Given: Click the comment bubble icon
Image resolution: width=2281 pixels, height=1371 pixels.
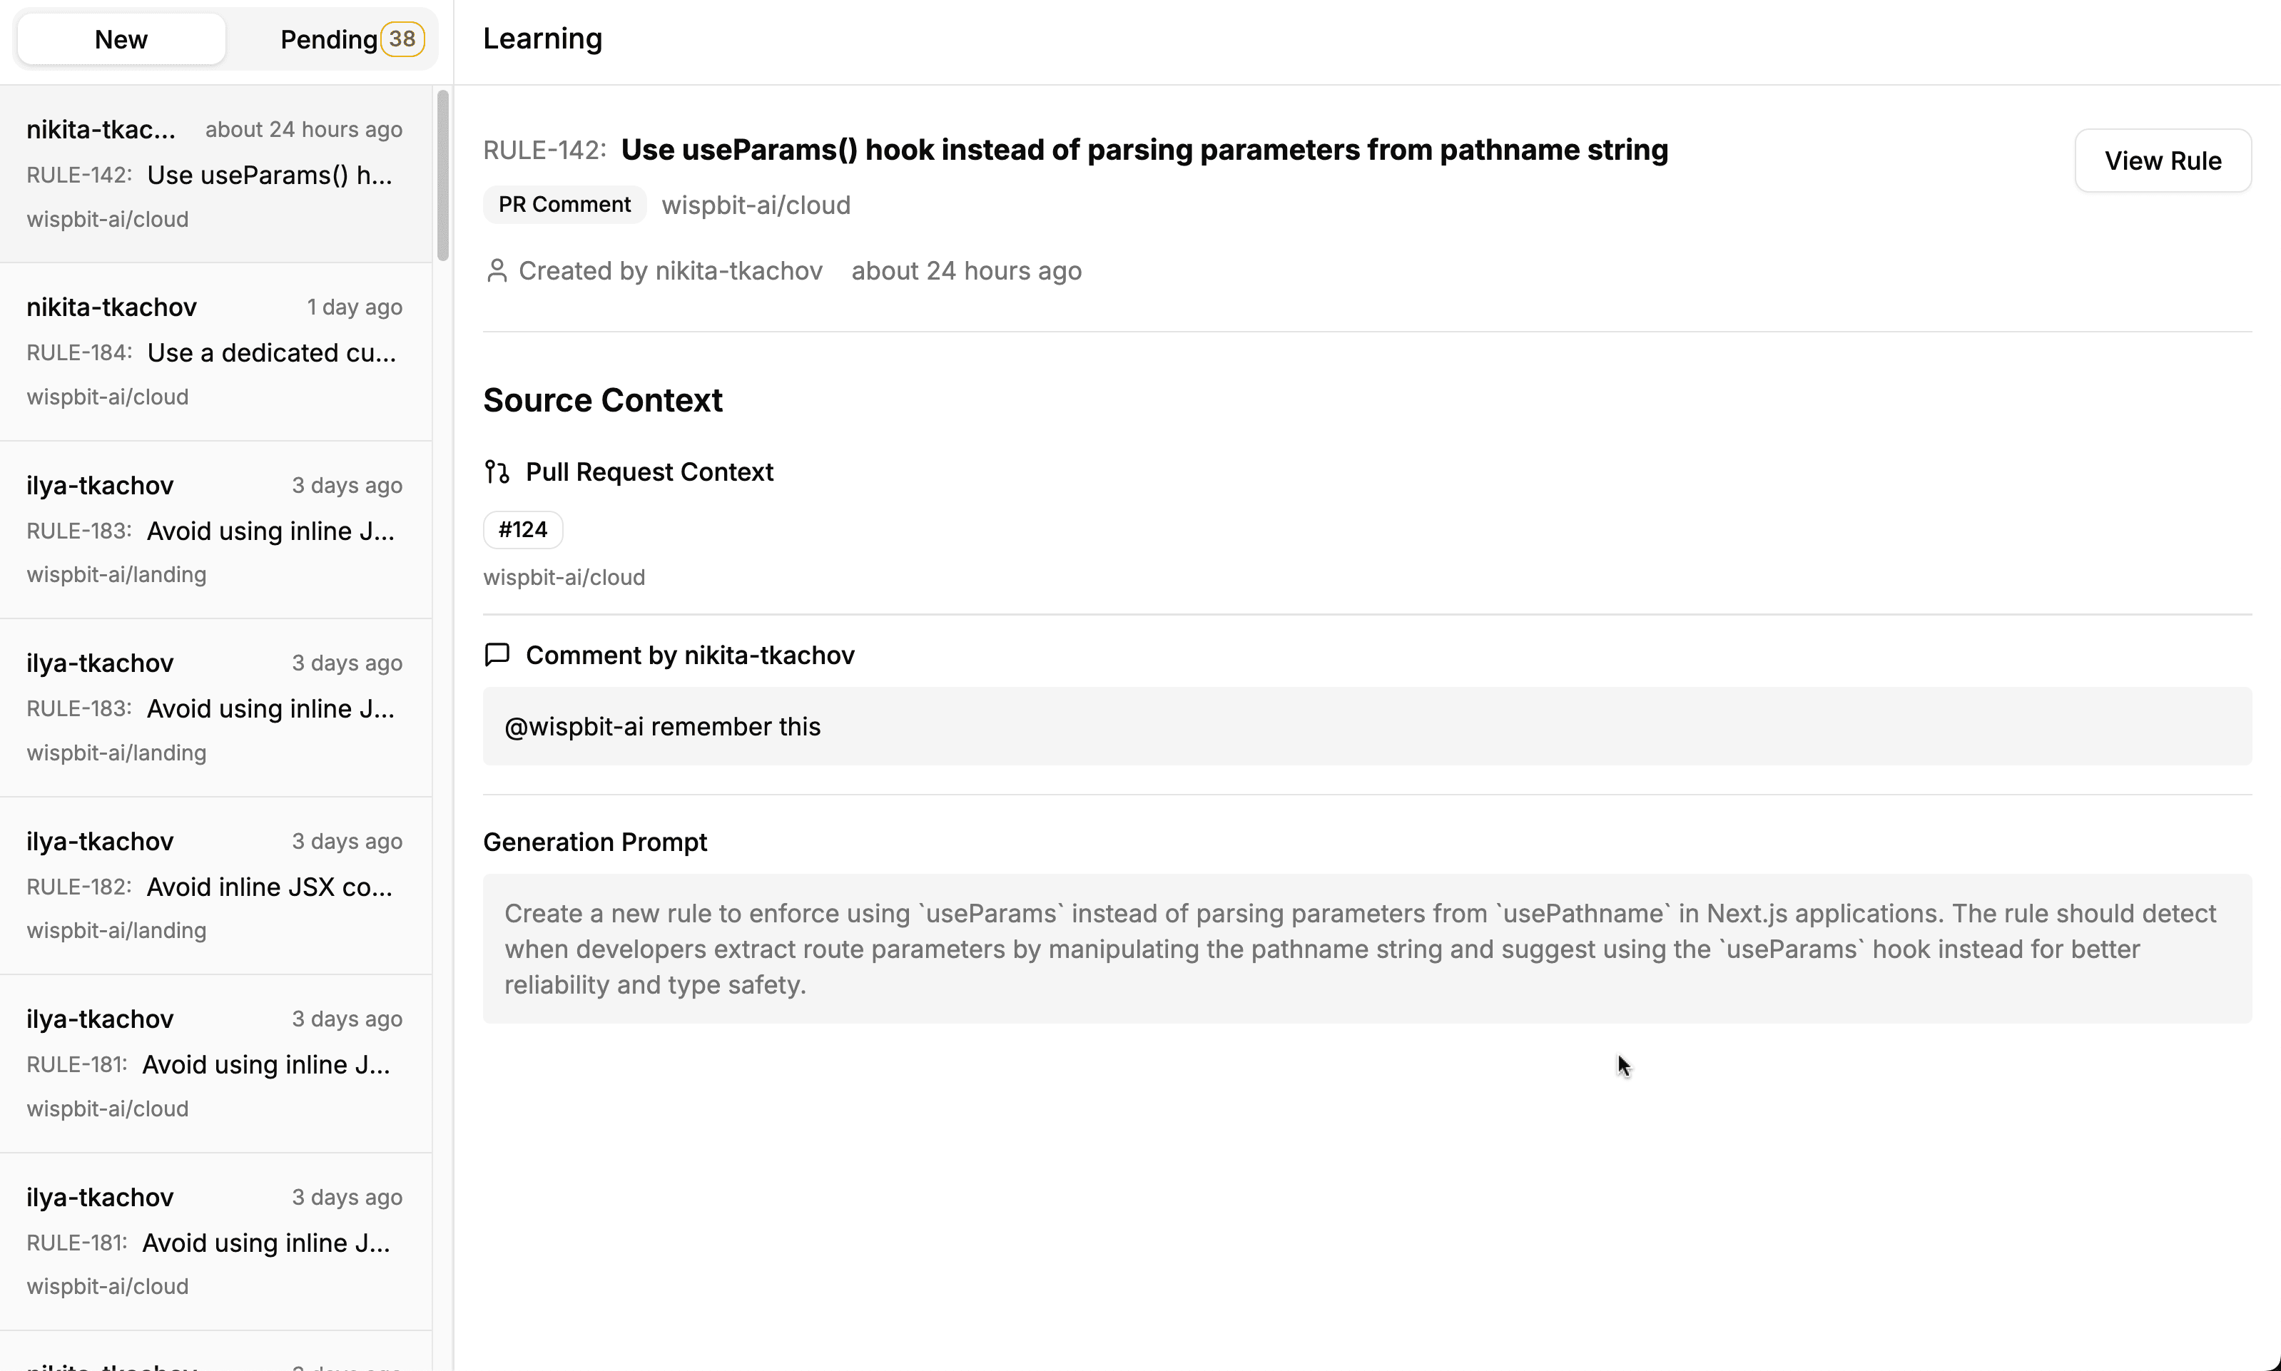Looking at the screenshot, I should pos(497,655).
